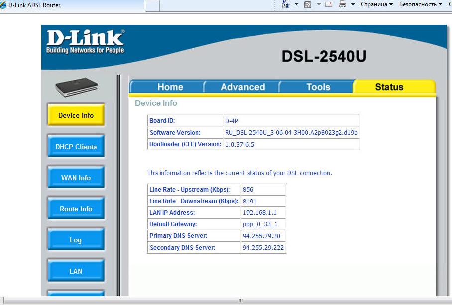The width and height of the screenshot is (452, 305).
Task: Click the read mail envelope icon
Action: [x=329, y=4]
